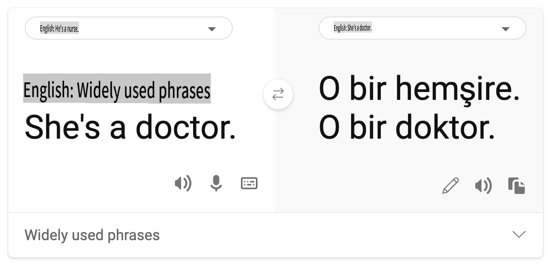Open the source language dropdown arrow
This screenshot has width=557, height=274.
coord(212,29)
